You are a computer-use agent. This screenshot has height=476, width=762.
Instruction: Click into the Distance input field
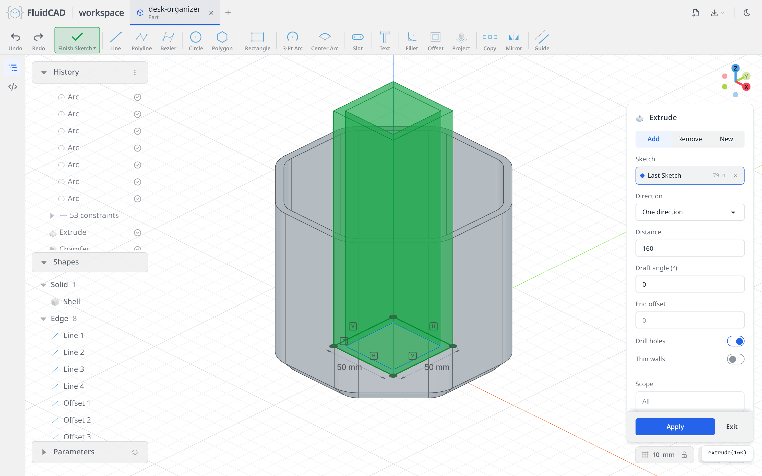coord(690,248)
